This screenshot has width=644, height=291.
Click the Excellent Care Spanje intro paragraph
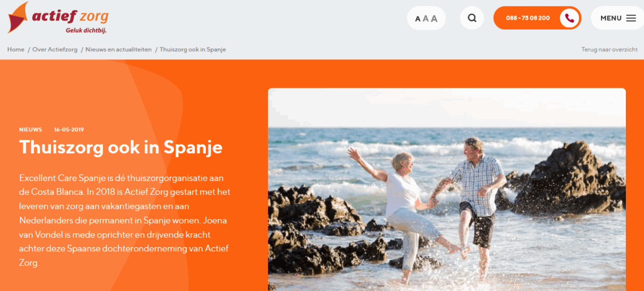click(124, 221)
